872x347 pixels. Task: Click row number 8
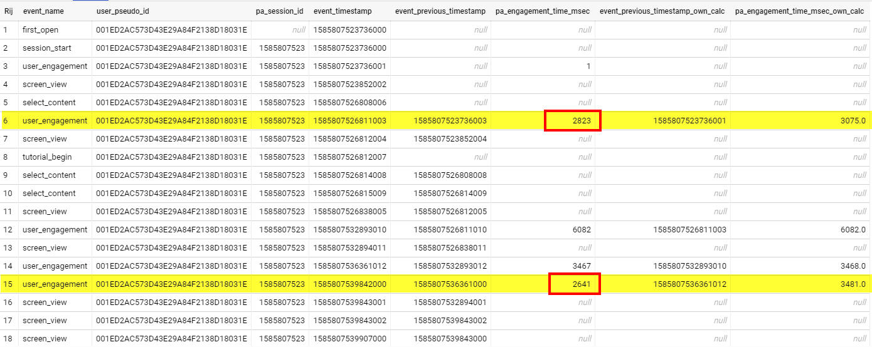click(6, 157)
